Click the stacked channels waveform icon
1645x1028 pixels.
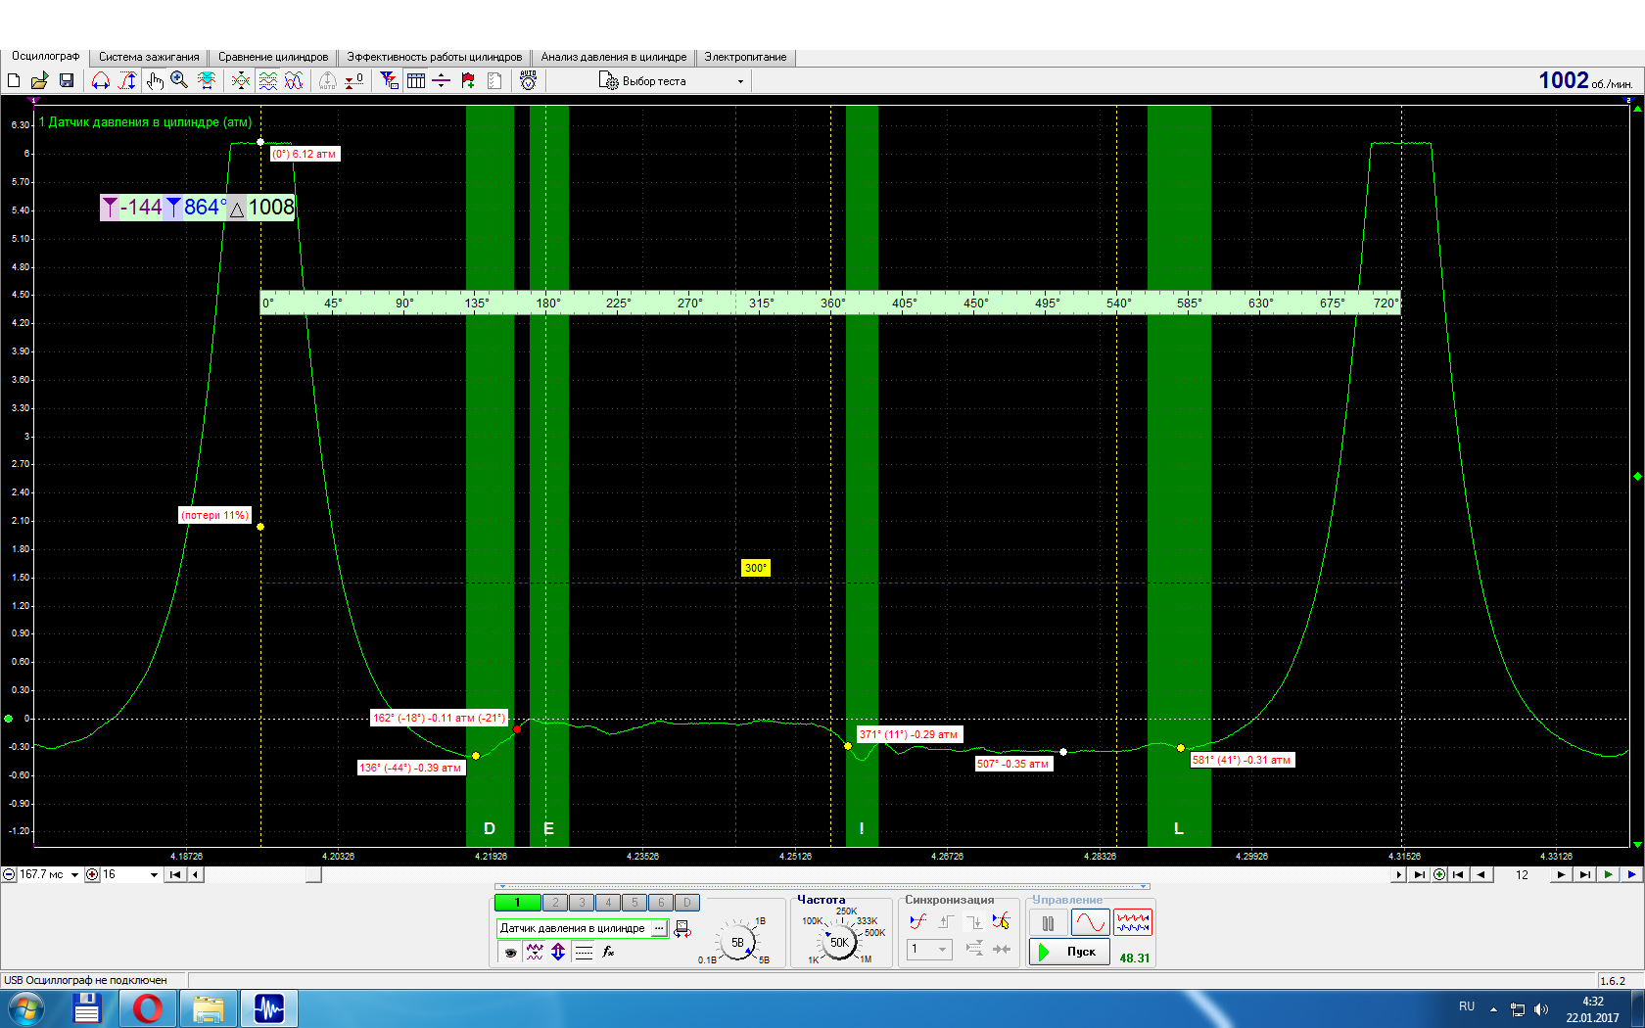pyautogui.click(x=267, y=80)
